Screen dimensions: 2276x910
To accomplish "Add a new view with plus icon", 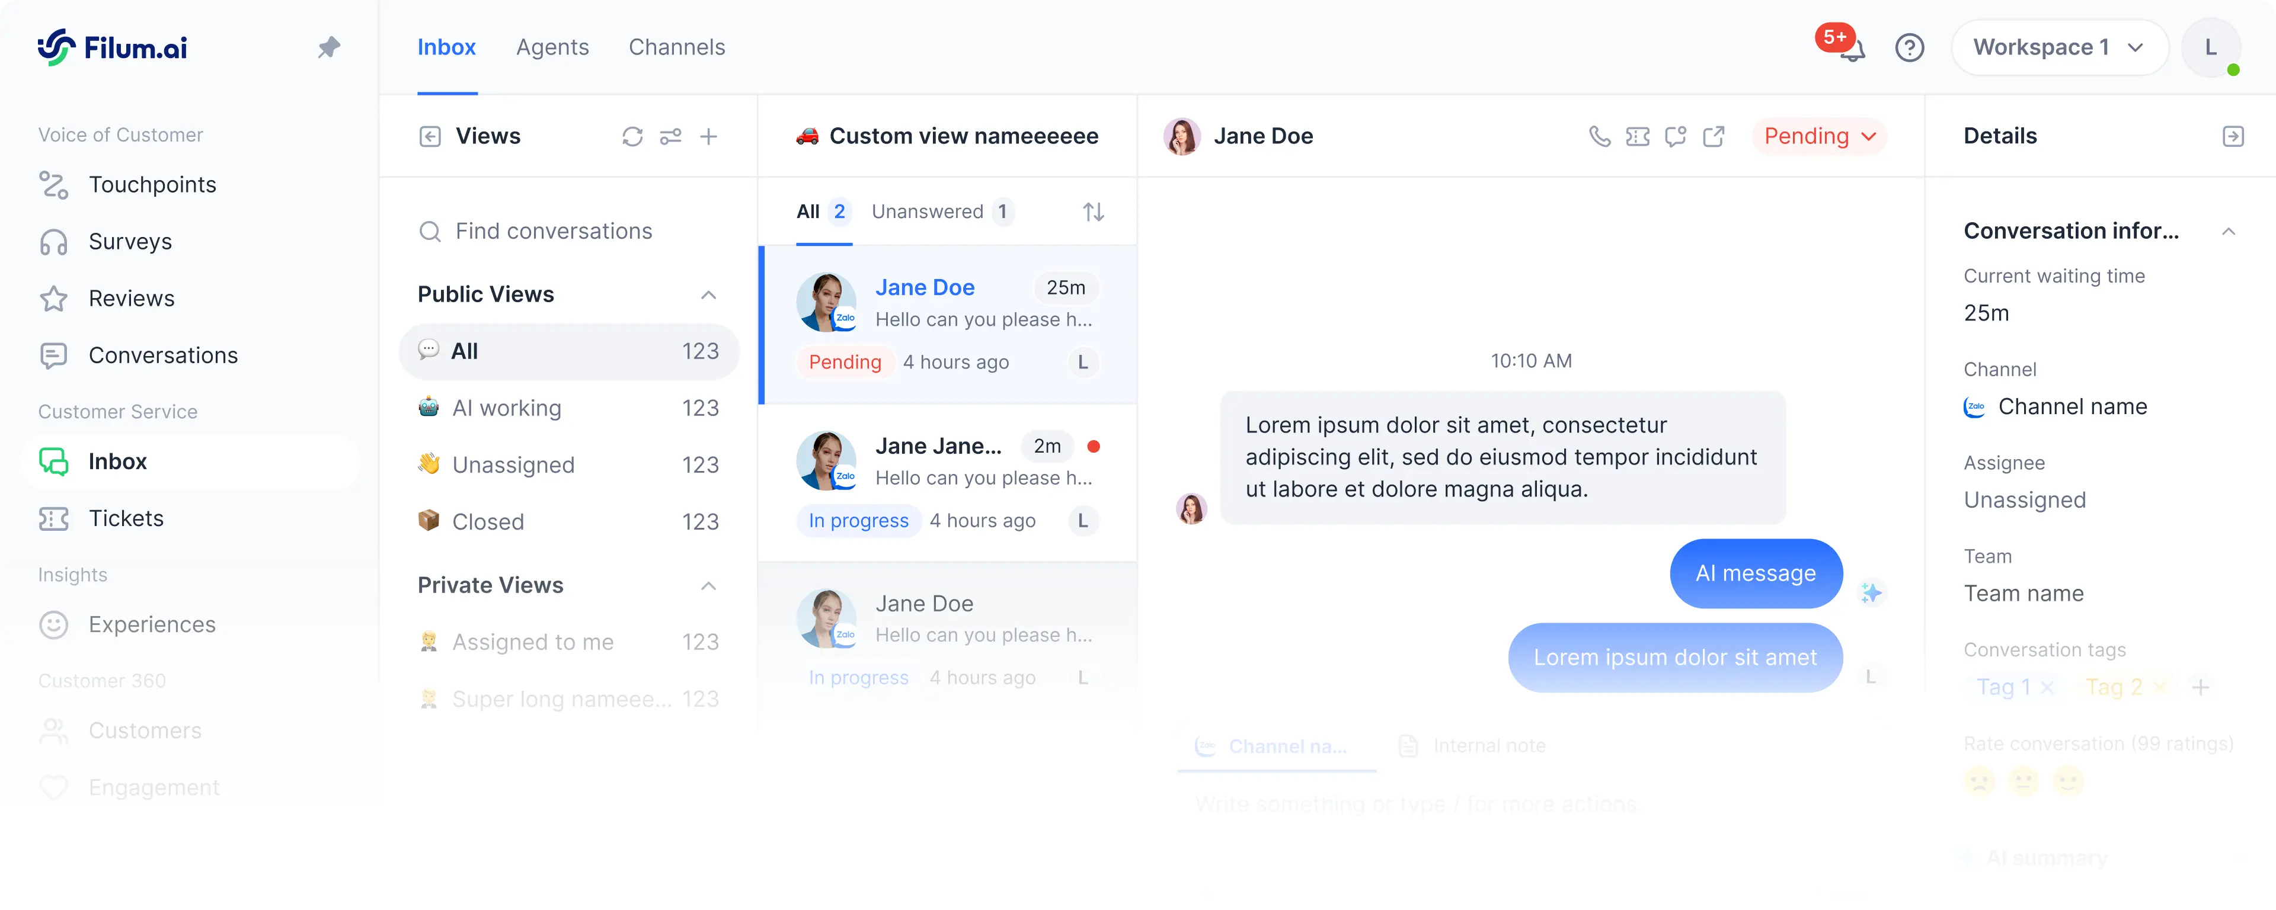I will [709, 136].
